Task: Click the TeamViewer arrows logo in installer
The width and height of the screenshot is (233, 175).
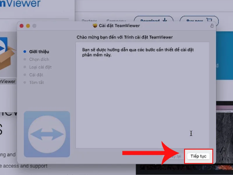Action: (x=47, y=134)
